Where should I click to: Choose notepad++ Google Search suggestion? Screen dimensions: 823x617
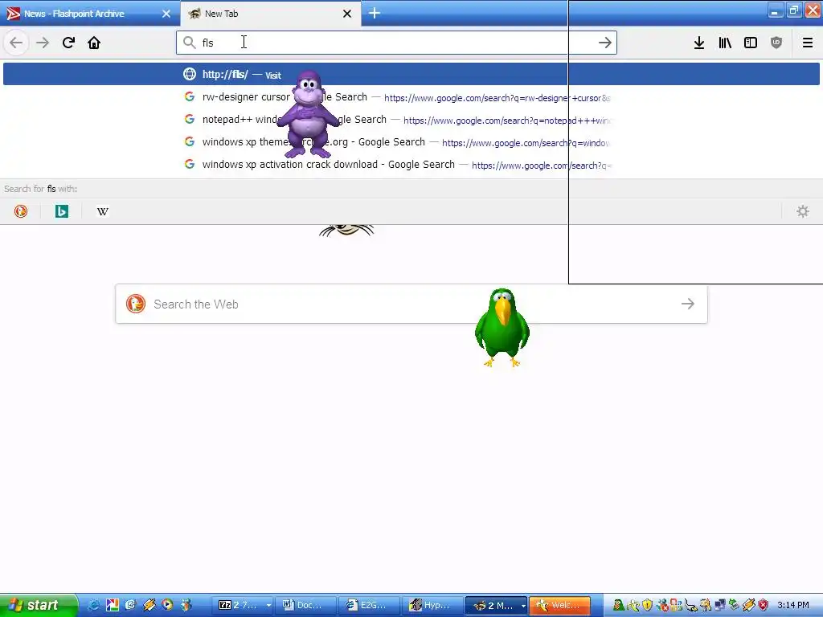(x=411, y=120)
